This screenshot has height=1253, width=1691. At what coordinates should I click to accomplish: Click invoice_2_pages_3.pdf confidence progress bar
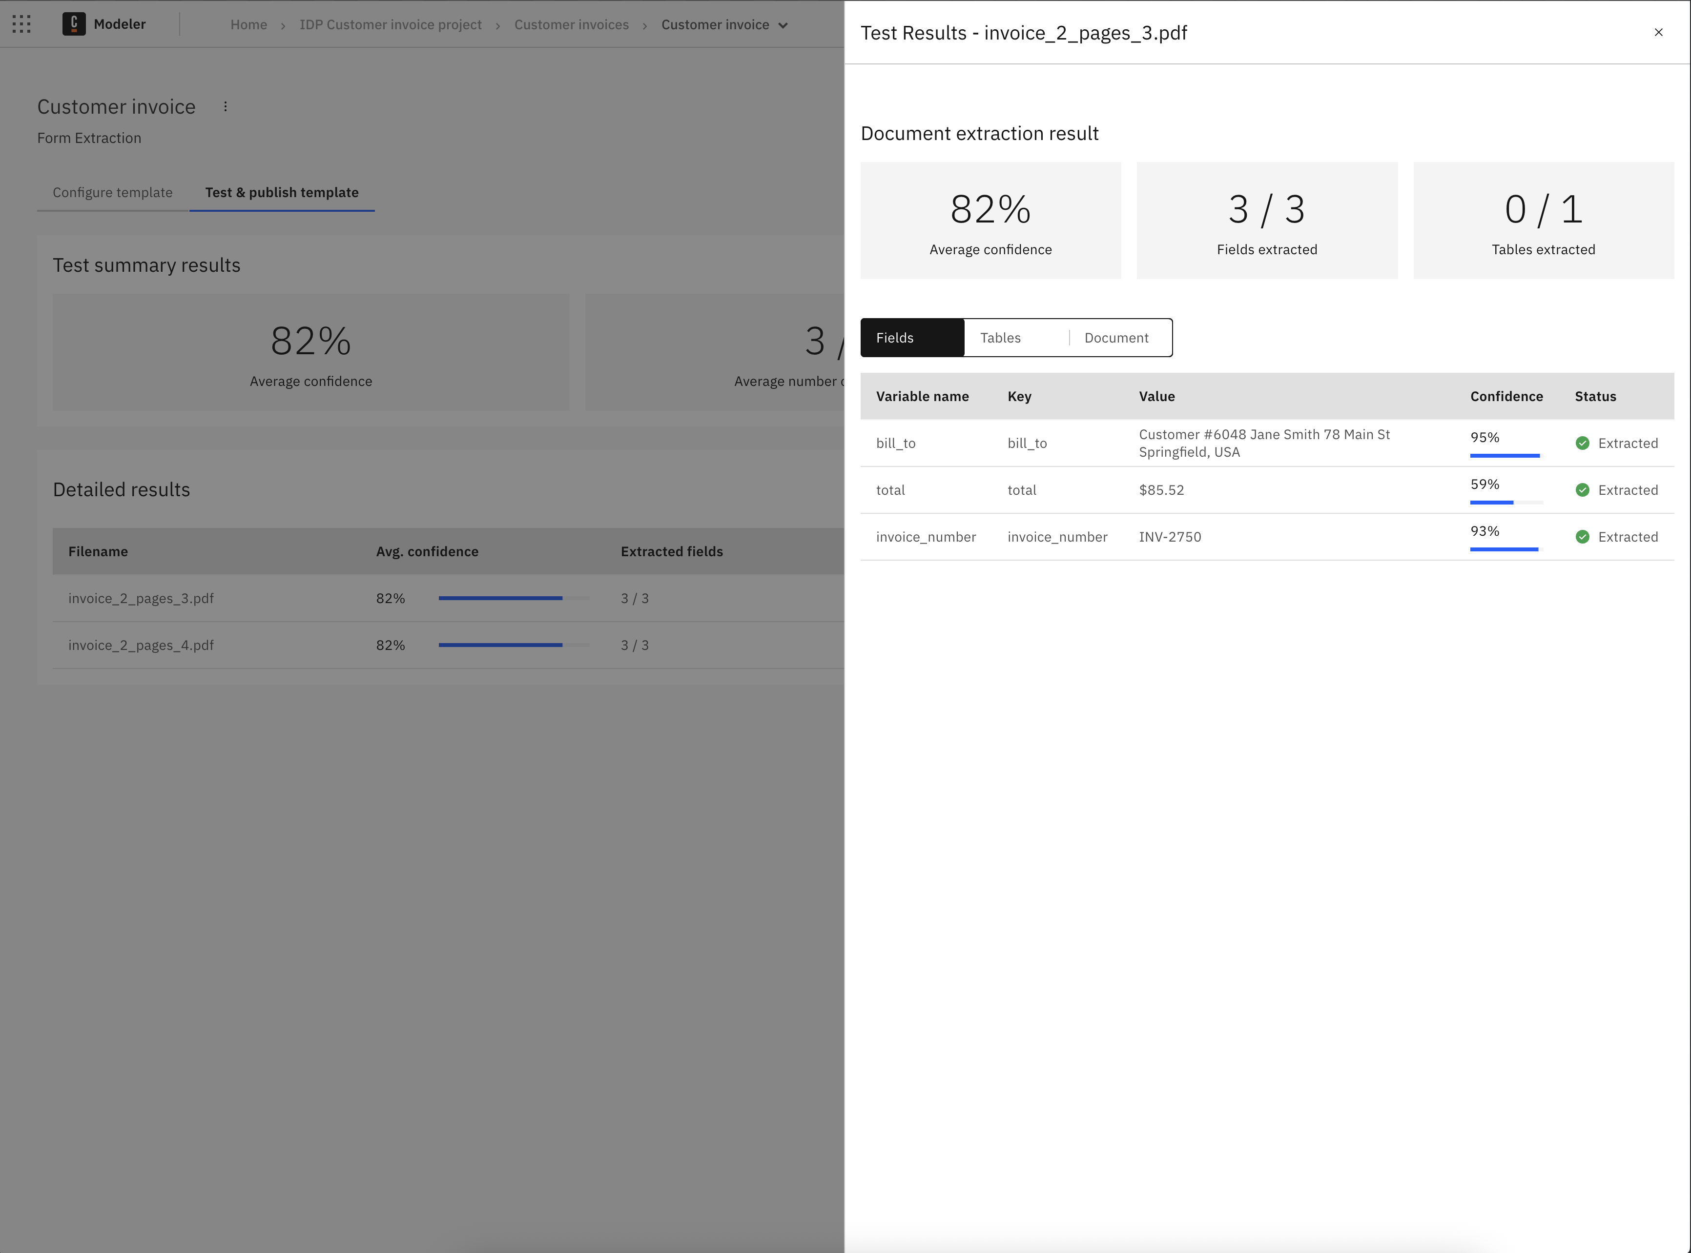pyautogui.click(x=514, y=598)
